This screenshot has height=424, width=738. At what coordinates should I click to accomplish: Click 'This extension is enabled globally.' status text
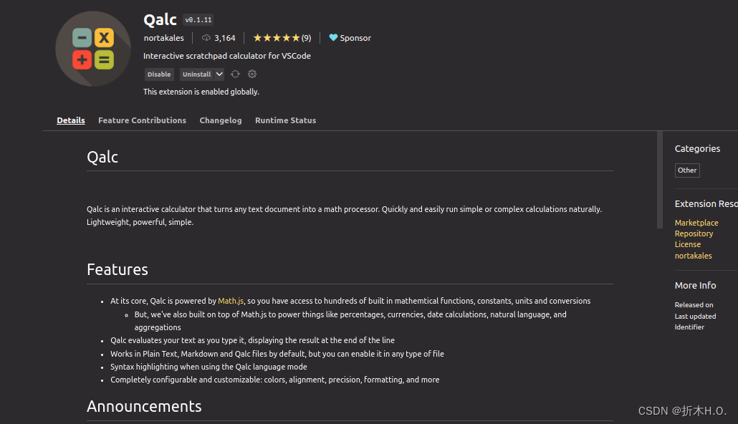(201, 92)
